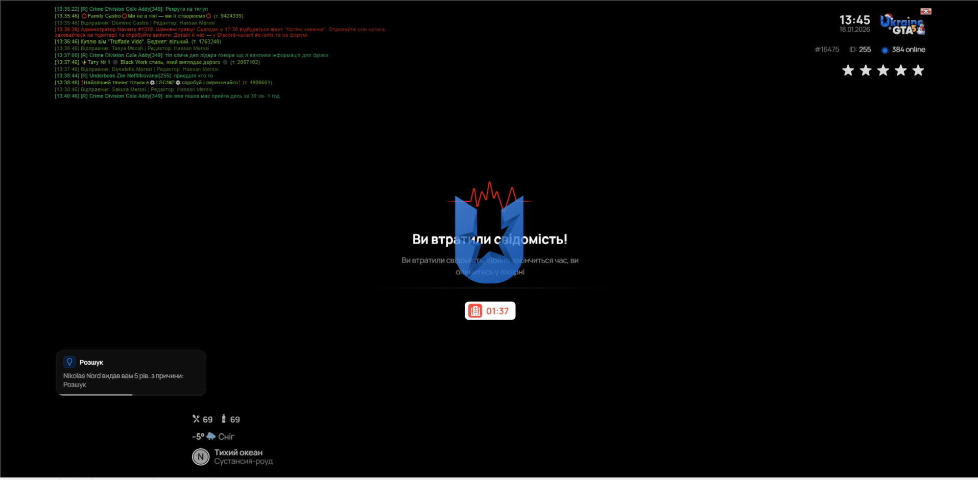This screenshot has width=978, height=480.
Task: Click the -5° temperature reading
Action: [x=198, y=437]
